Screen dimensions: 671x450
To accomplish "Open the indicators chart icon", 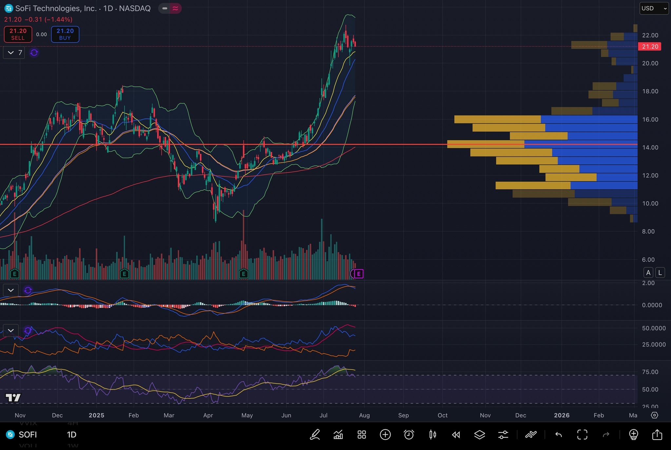I will (x=338, y=435).
